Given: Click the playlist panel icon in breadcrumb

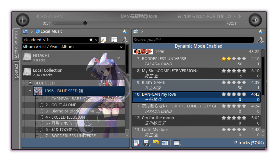Looking at the screenshot, I should click(136, 31).
